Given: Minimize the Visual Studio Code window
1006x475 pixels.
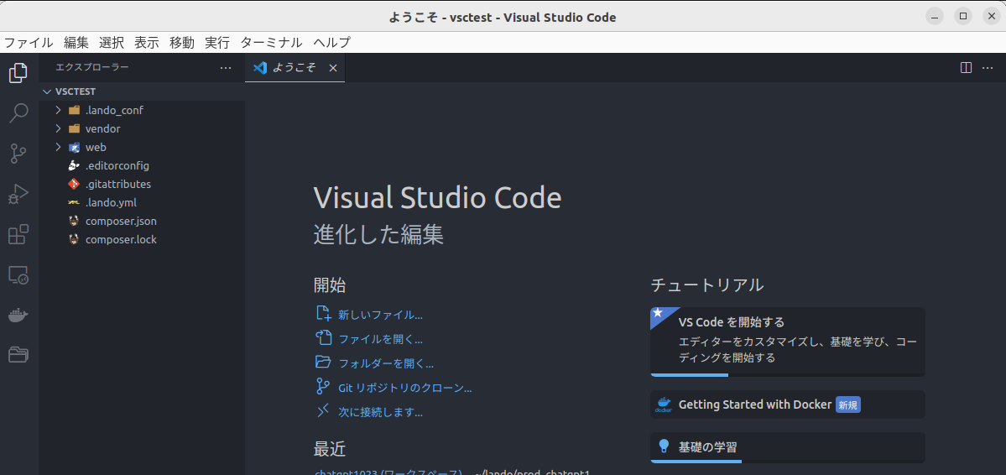Looking at the screenshot, I should [935, 16].
